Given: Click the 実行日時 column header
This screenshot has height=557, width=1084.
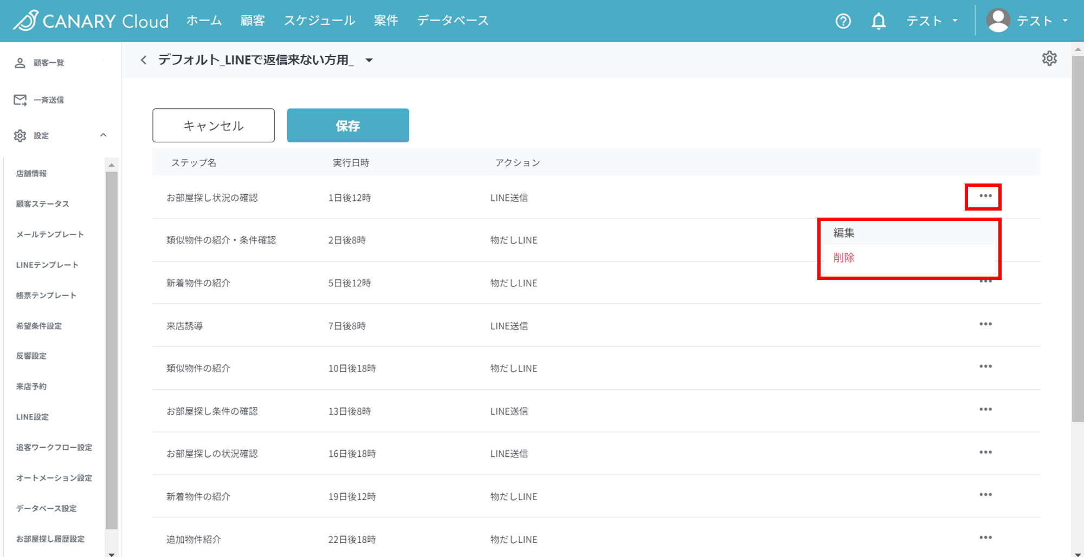Looking at the screenshot, I should pyautogui.click(x=351, y=163).
